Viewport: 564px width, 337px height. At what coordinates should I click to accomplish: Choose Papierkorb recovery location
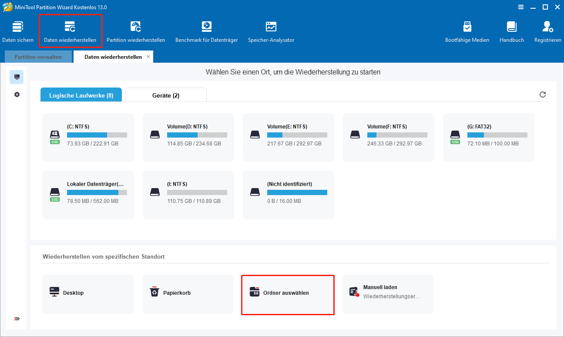coord(188,293)
